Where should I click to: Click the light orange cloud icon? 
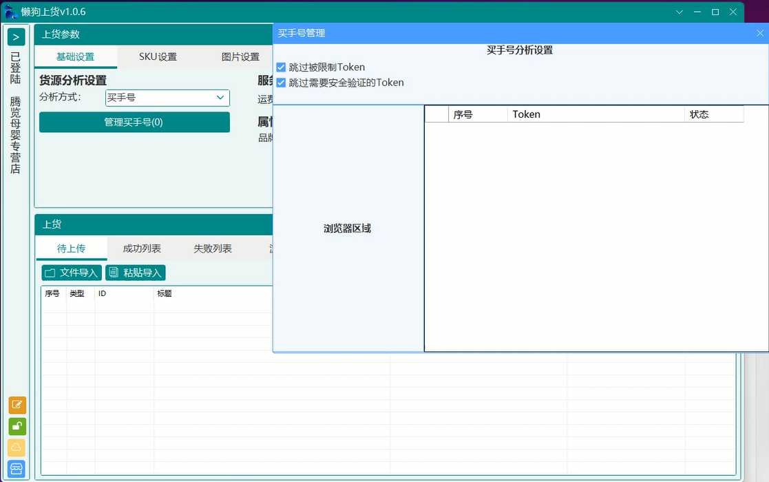tap(17, 448)
